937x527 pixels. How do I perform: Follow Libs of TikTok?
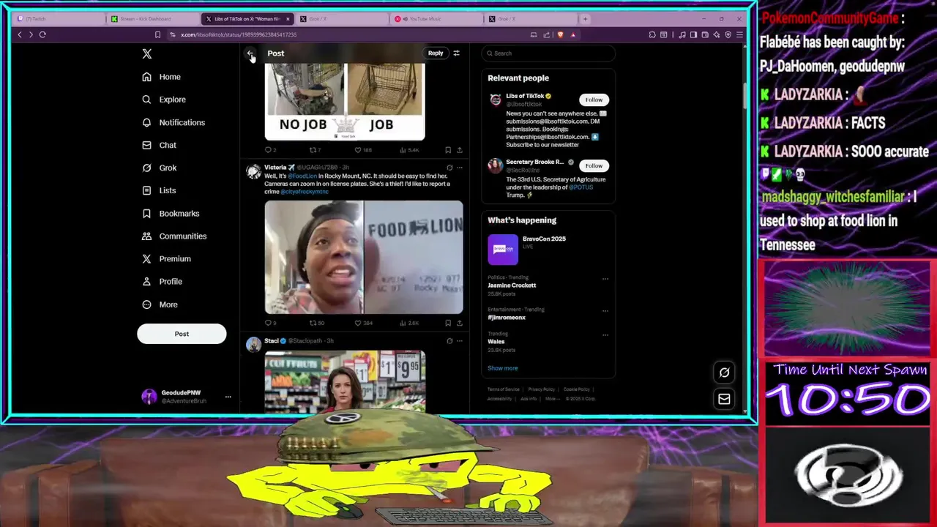click(x=594, y=100)
